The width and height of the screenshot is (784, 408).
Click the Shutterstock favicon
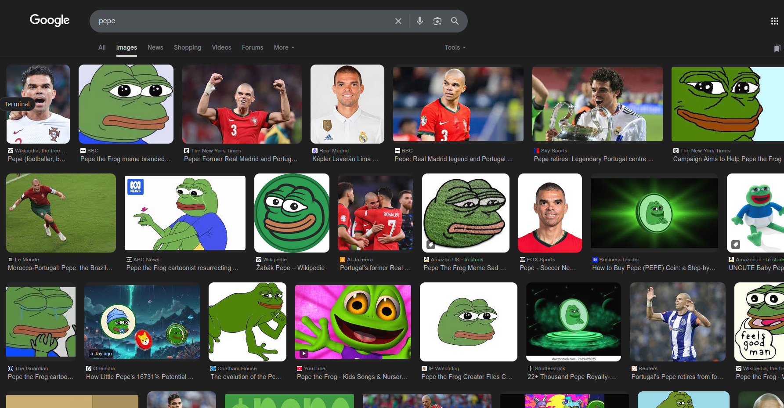531,368
